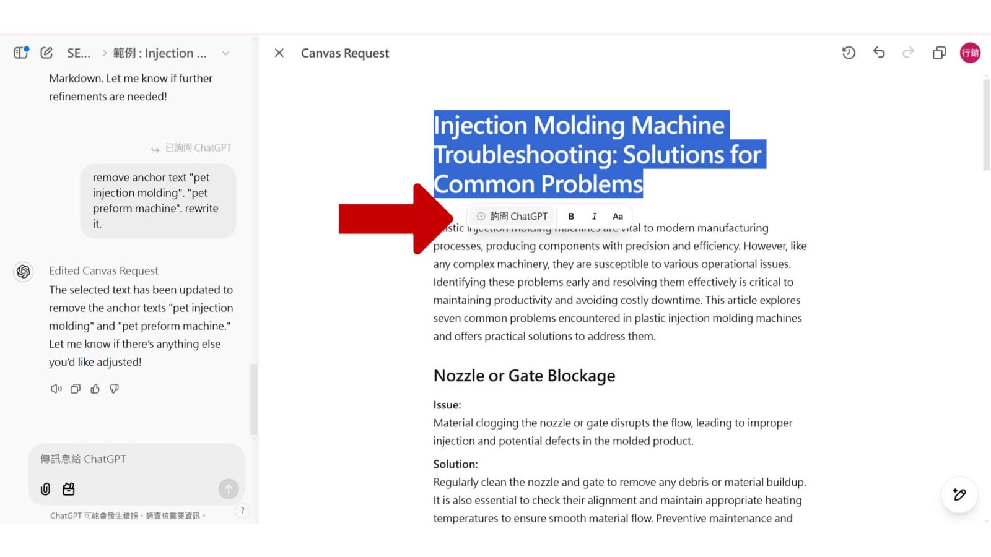Expand the model selector chevron dropdown
991x557 pixels.
pos(225,53)
